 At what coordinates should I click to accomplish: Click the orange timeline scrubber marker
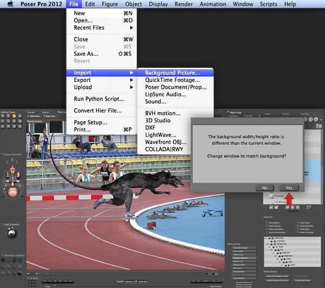point(55,285)
